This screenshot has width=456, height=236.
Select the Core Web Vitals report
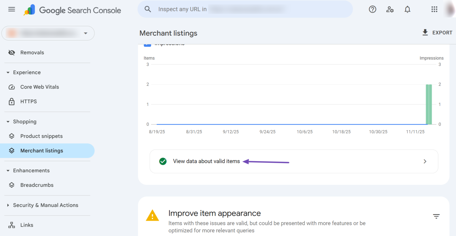(39, 87)
